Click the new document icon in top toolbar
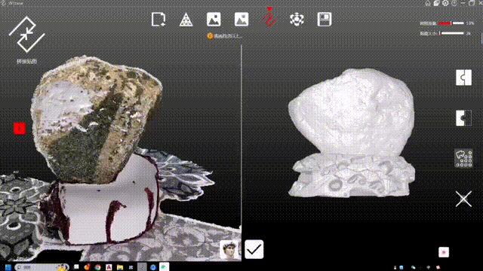 pyautogui.click(x=158, y=20)
